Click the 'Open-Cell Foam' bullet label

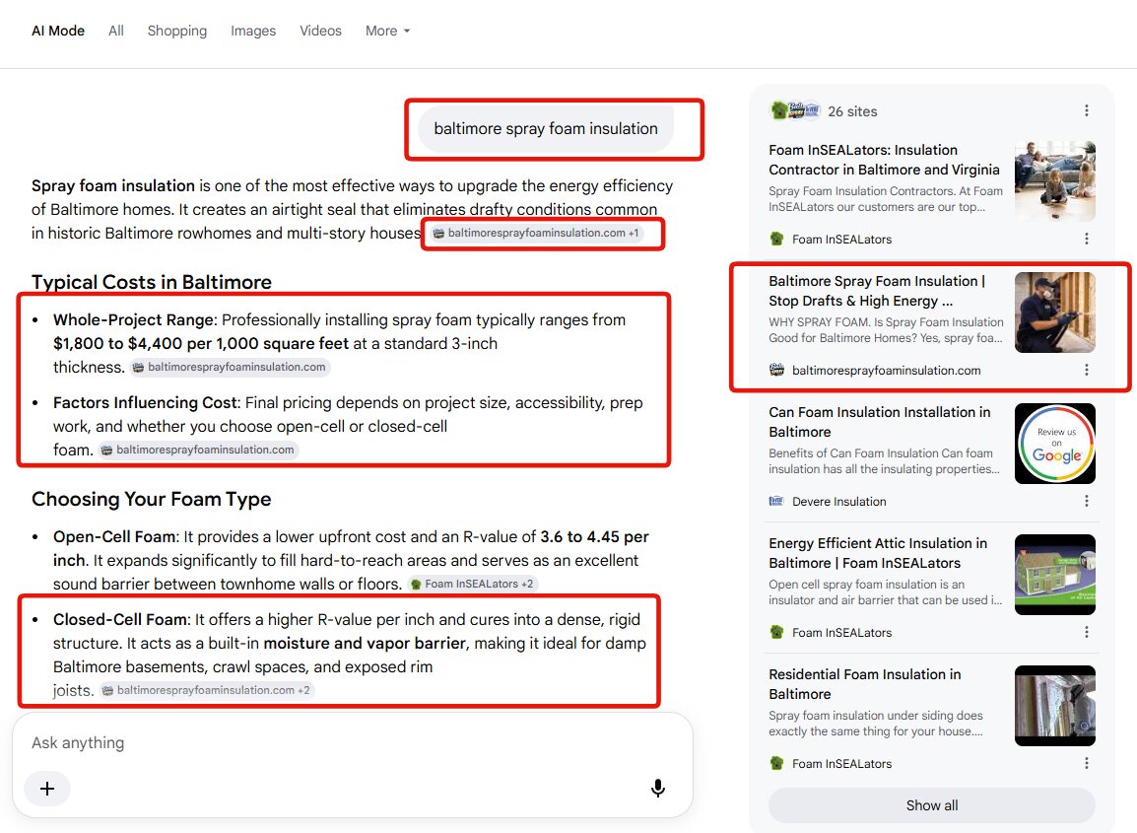coord(114,537)
